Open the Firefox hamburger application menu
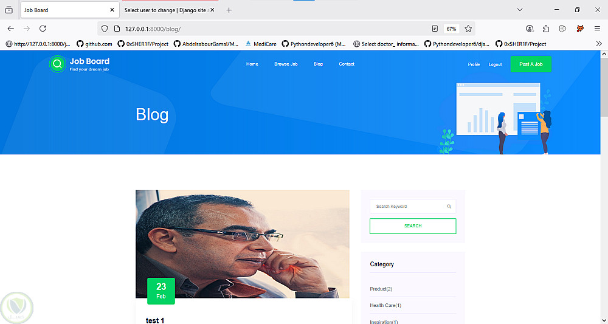 coord(597,29)
